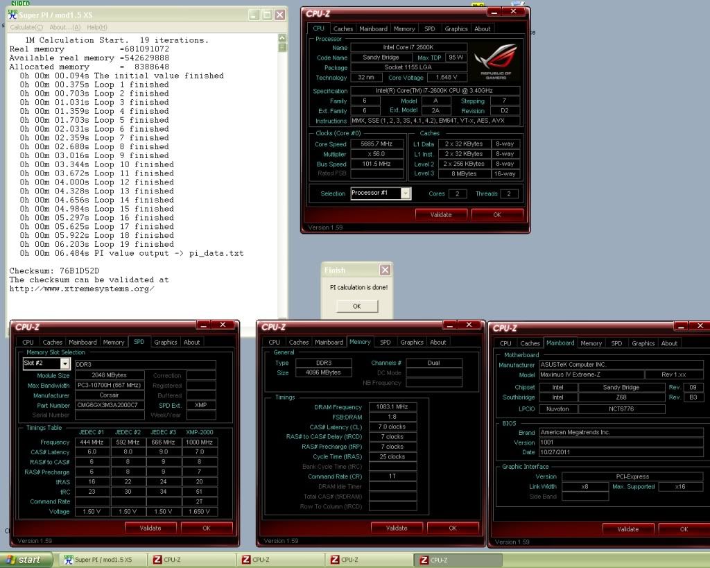Screen dimensions: 710x568
Task: Expand the Slot #2 memory slot dropdown
Action: click(x=64, y=363)
